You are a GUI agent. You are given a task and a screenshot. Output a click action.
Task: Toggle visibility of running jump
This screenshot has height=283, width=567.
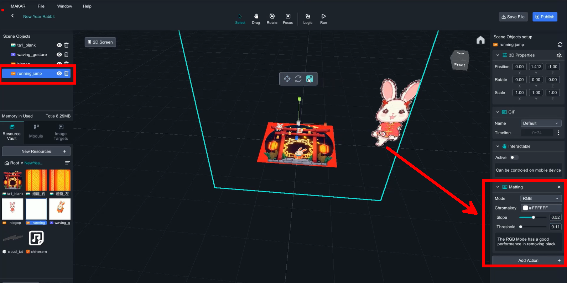59,74
